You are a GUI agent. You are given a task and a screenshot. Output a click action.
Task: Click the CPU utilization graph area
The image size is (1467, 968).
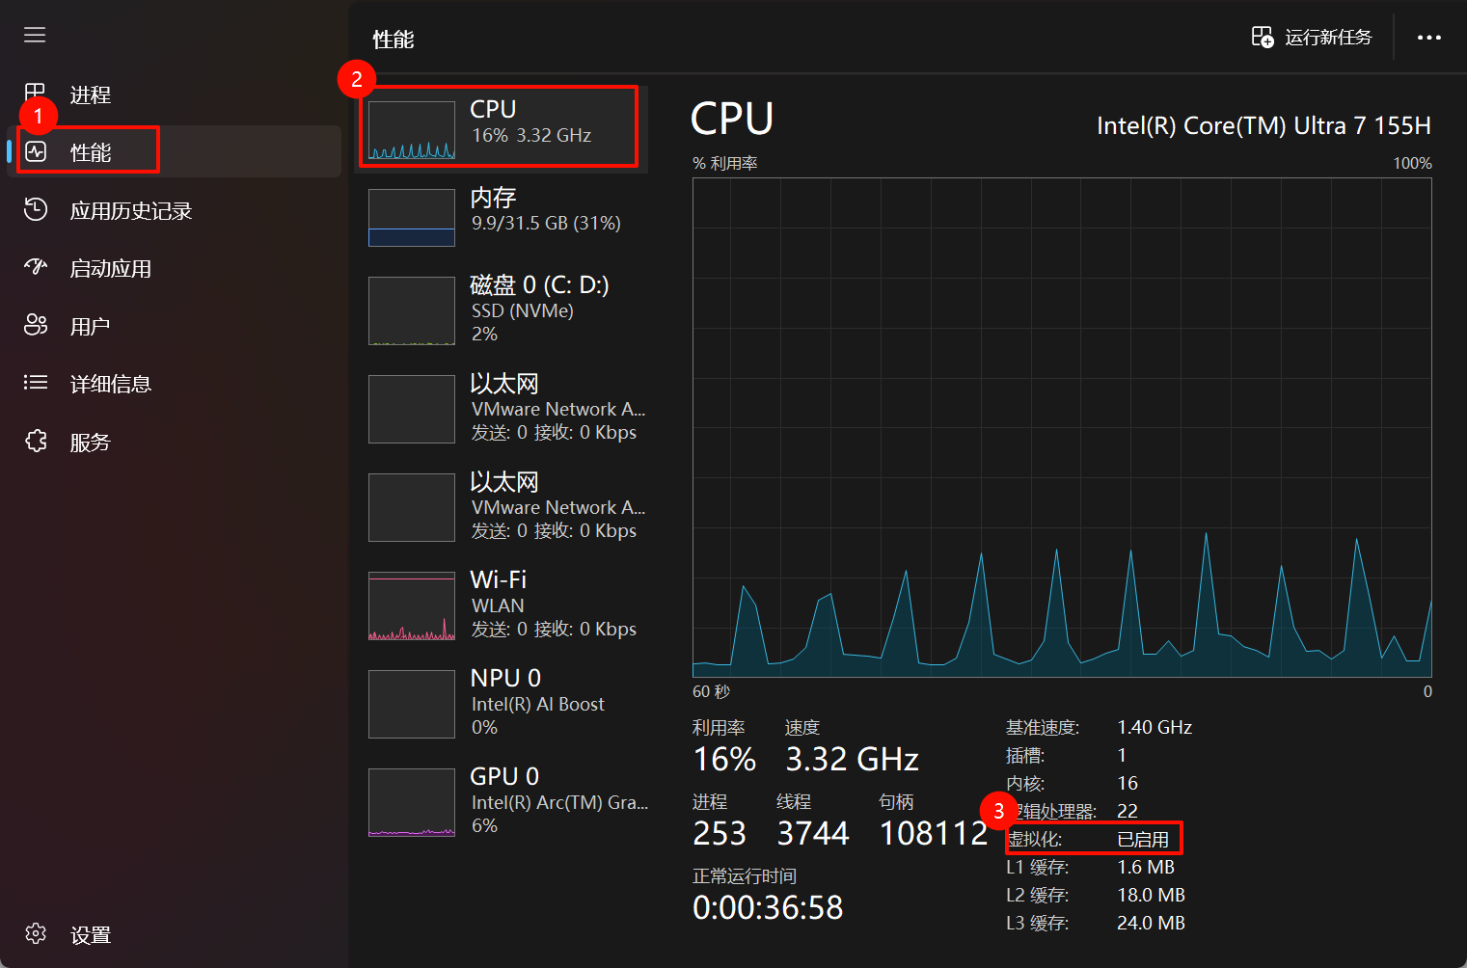click(1062, 427)
